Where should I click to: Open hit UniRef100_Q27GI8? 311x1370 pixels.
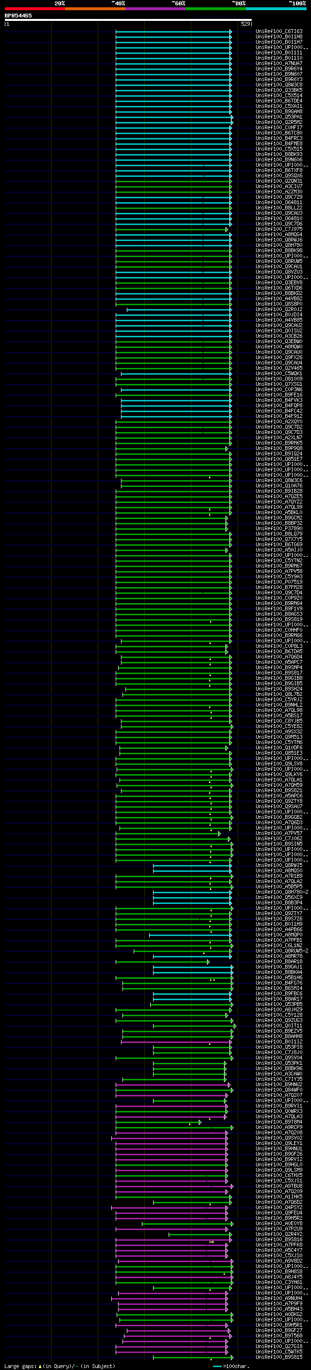279,1346
